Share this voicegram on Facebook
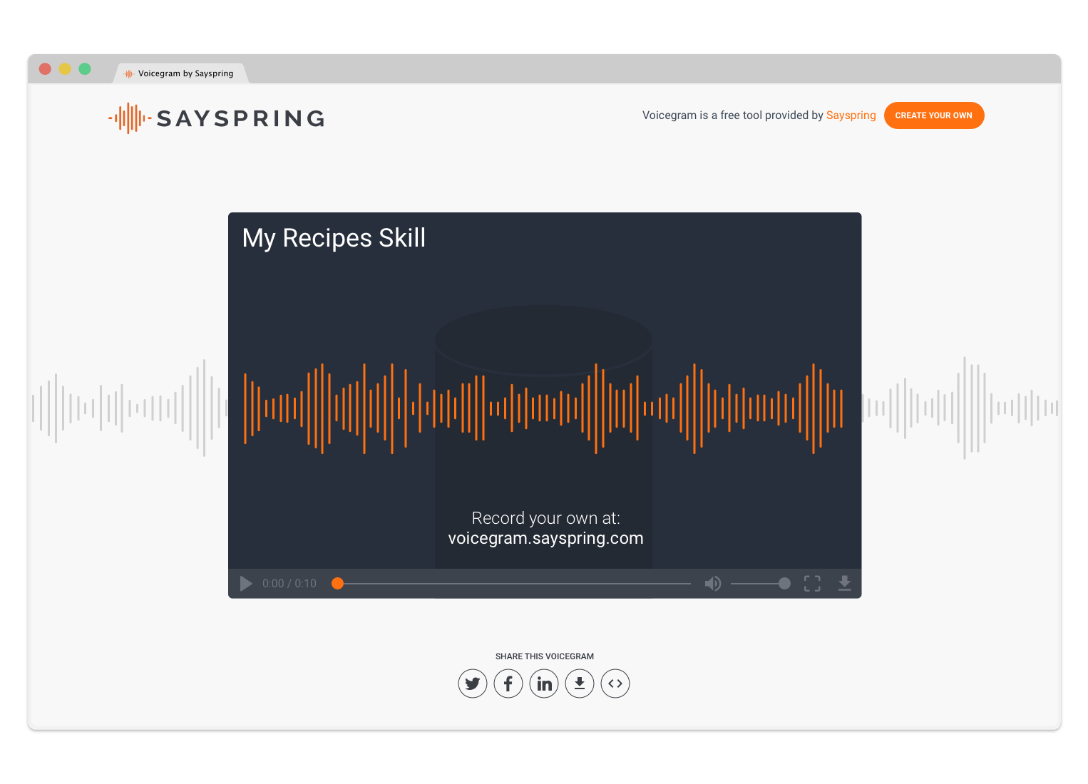The width and height of the screenshot is (1088, 784). [x=508, y=684]
